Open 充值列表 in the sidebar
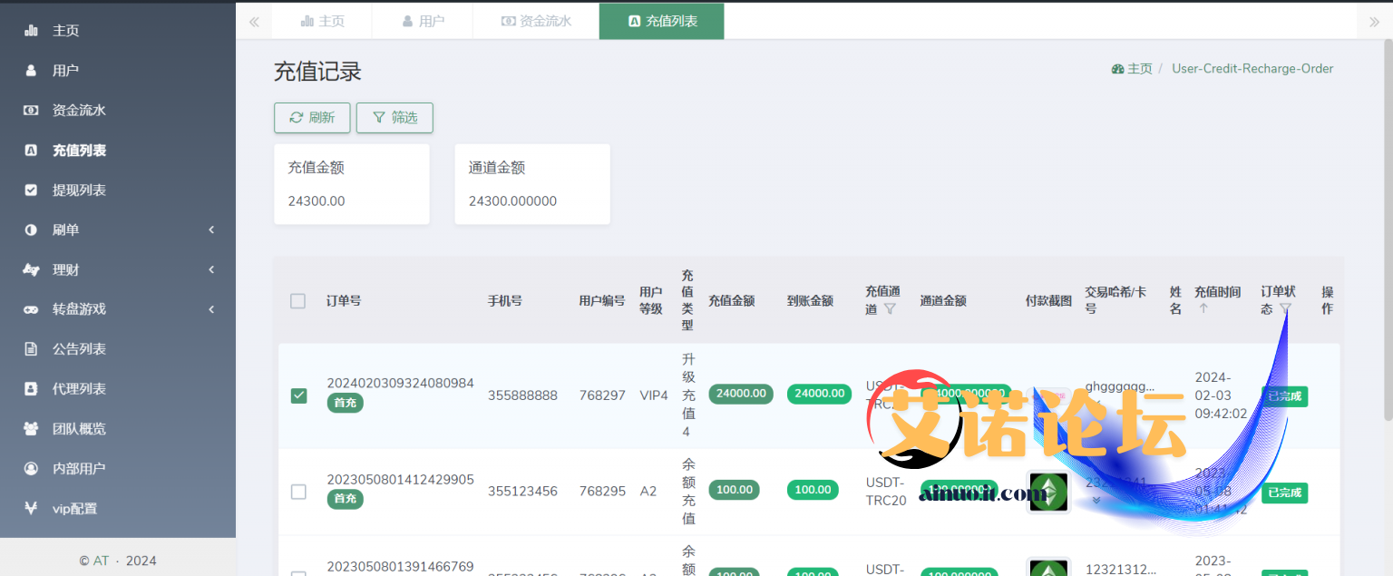This screenshot has width=1393, height=576. click(x=118, y=150)
